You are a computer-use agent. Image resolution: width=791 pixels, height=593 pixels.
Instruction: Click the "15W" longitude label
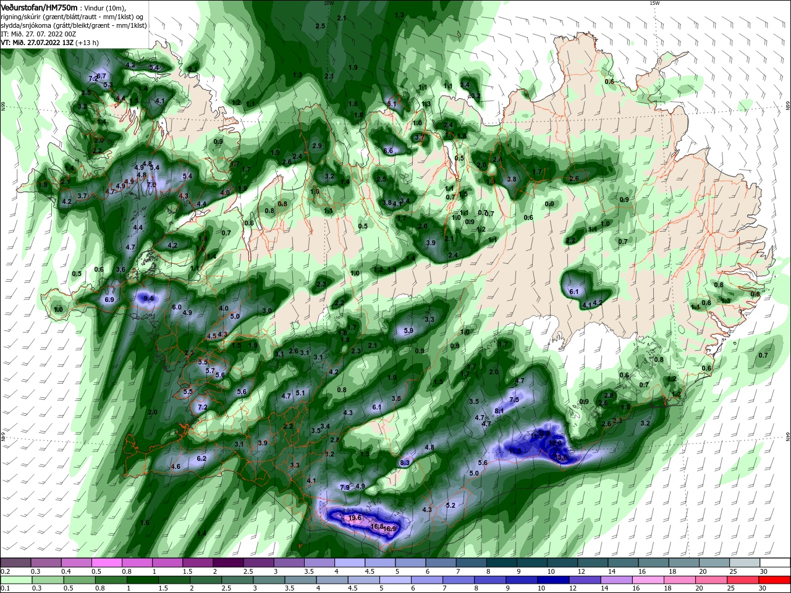[x=654, y=3]
